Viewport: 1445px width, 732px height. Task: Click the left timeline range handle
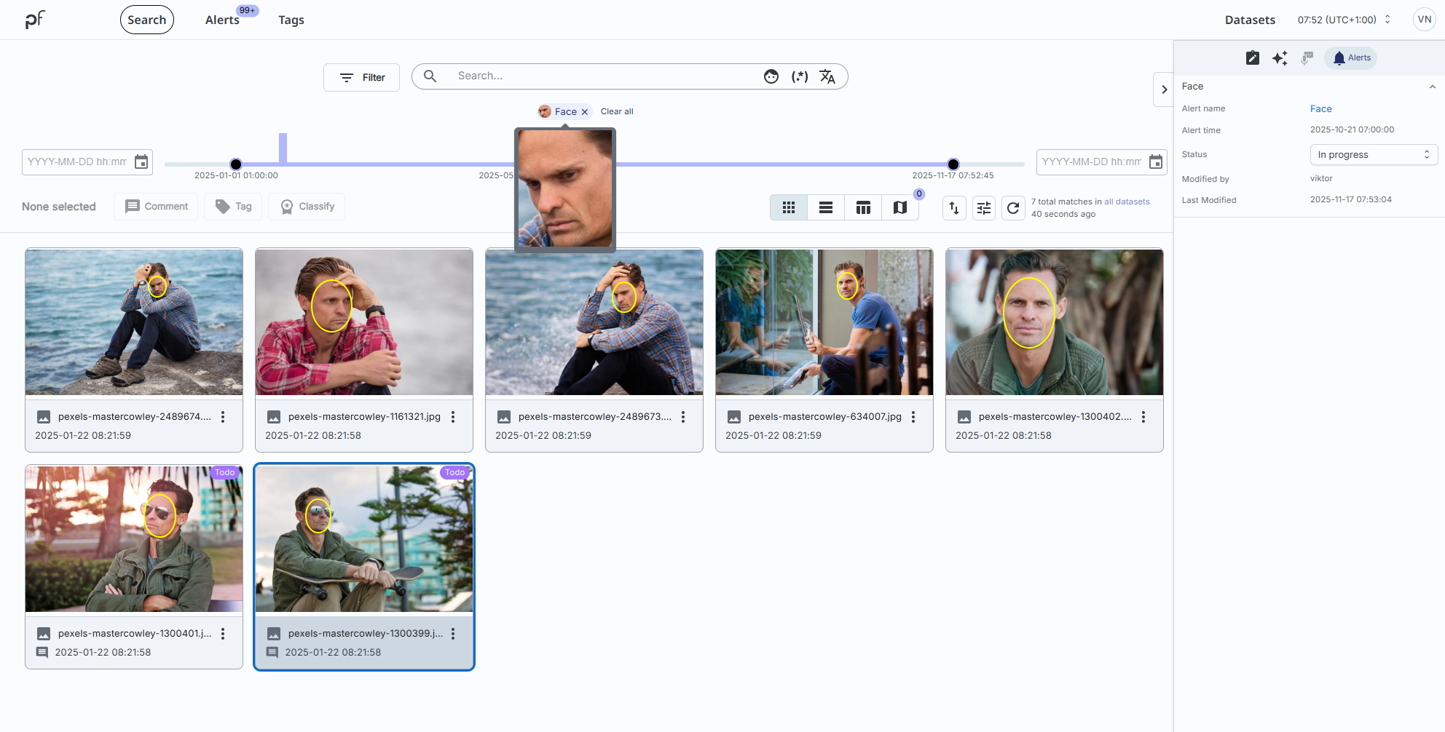click(x=236, y=164)
